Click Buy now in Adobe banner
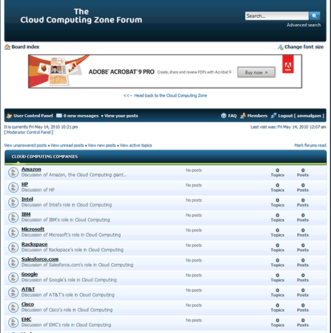 256,72
